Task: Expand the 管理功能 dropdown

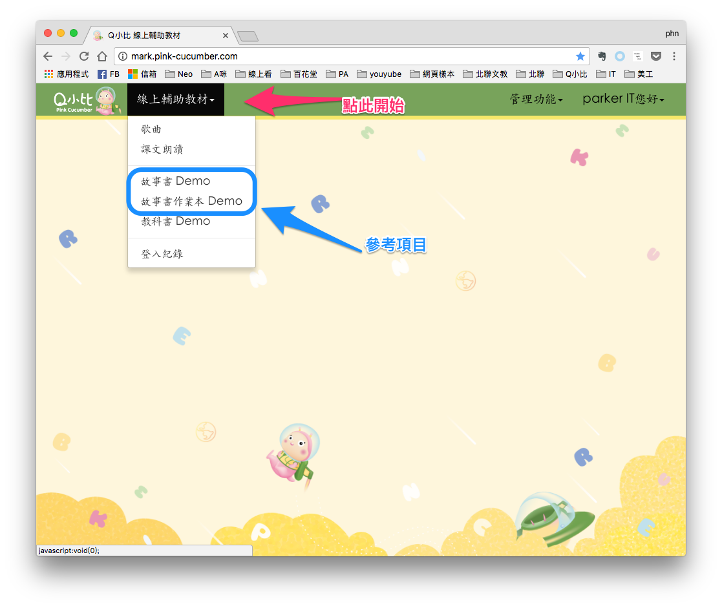Action: click(536, 100)
